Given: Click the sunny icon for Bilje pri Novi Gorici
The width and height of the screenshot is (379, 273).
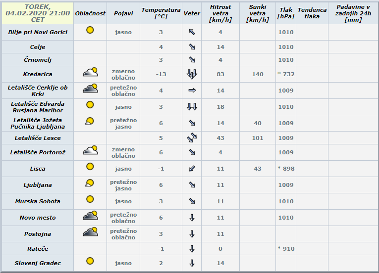Looking at the screenshot, I should pos(90,30).
